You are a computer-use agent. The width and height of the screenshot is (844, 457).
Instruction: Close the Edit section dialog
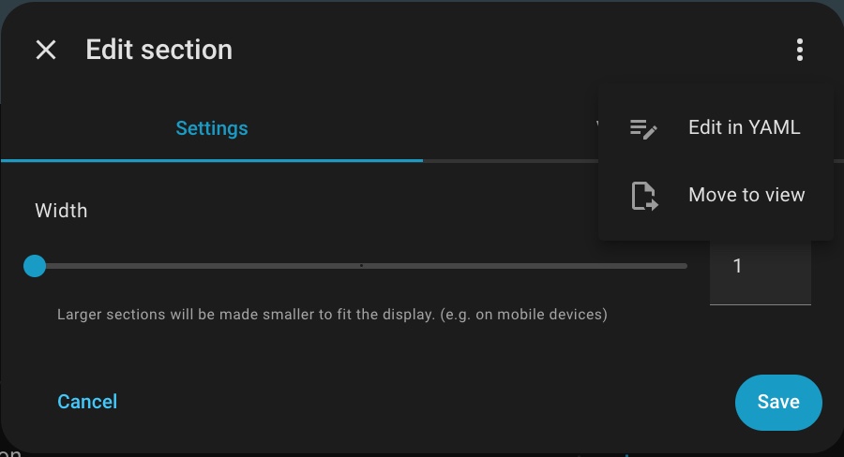coord(46,50)
